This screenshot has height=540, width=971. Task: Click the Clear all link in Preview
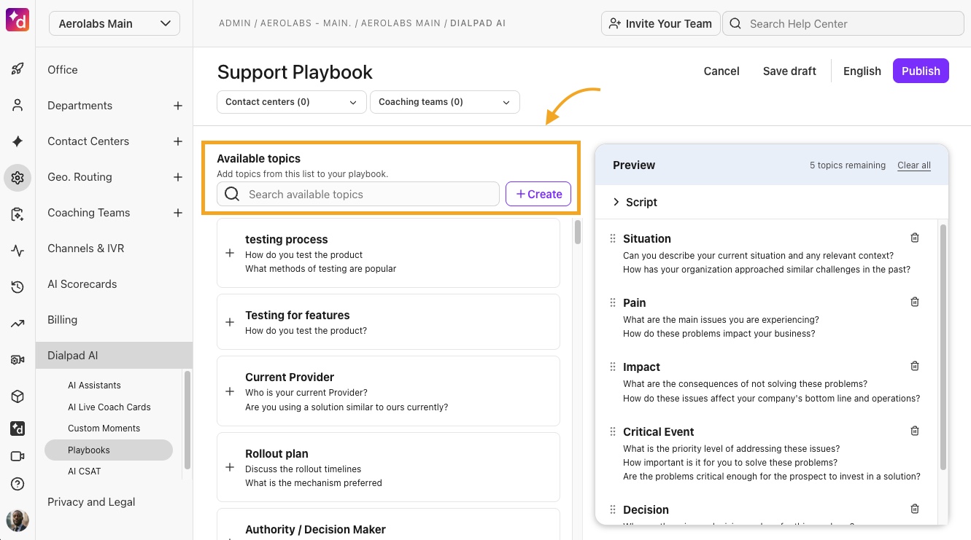click(x=914, y=165)
